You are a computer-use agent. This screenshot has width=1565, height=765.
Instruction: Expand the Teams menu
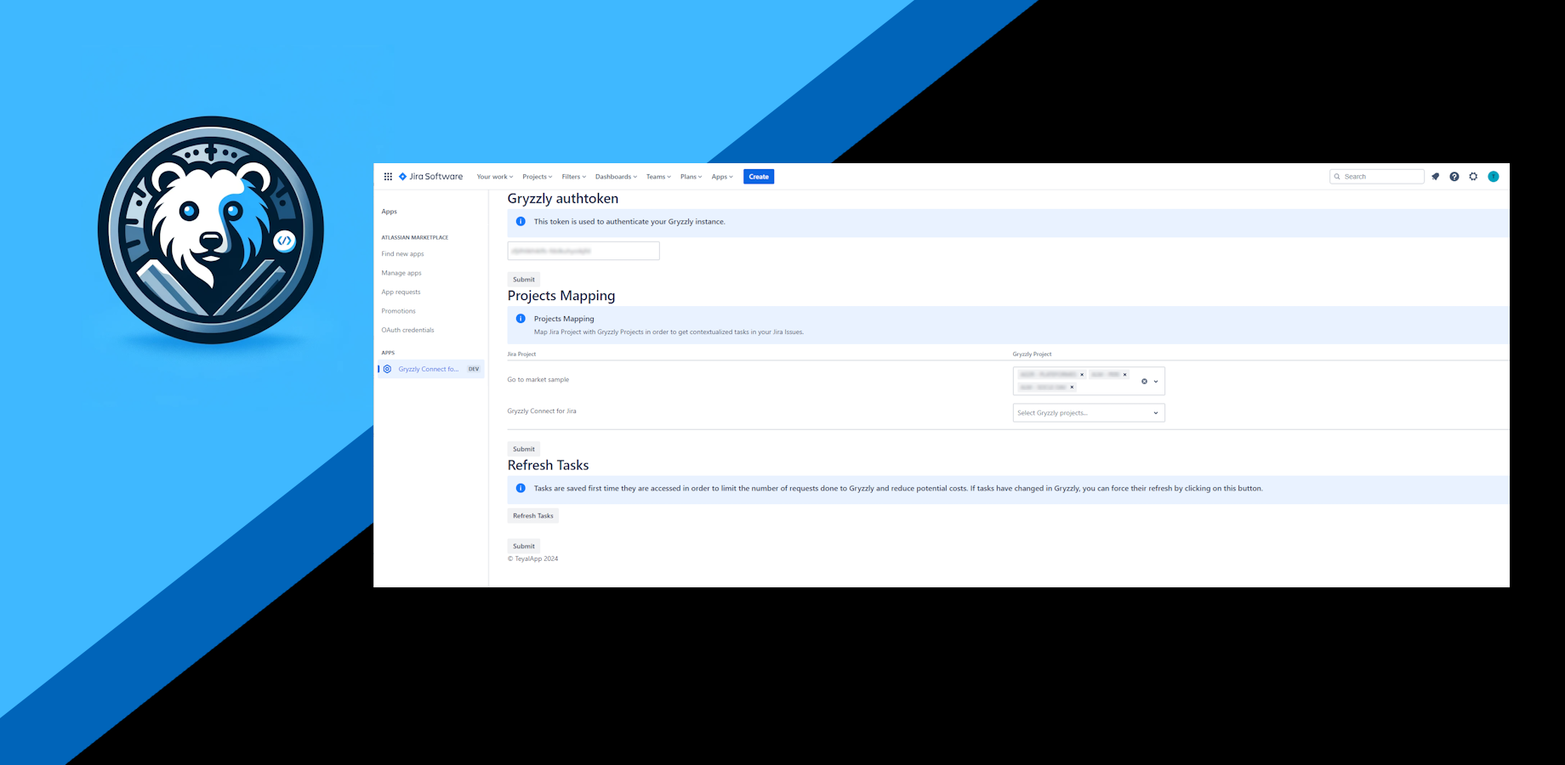tap(658, 177)
